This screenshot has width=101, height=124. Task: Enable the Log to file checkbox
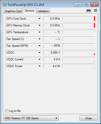tap(7, 111)
